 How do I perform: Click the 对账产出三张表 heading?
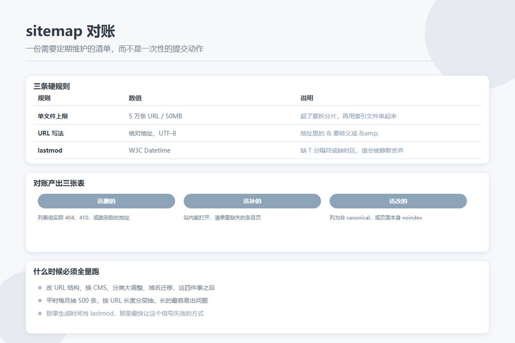tap(59, 183)
